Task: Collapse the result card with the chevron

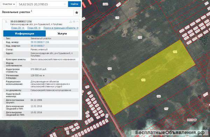Action: pos(77,22)
